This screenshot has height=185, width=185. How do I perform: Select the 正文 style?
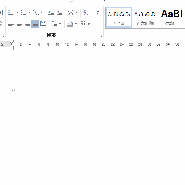pos(119,18)
